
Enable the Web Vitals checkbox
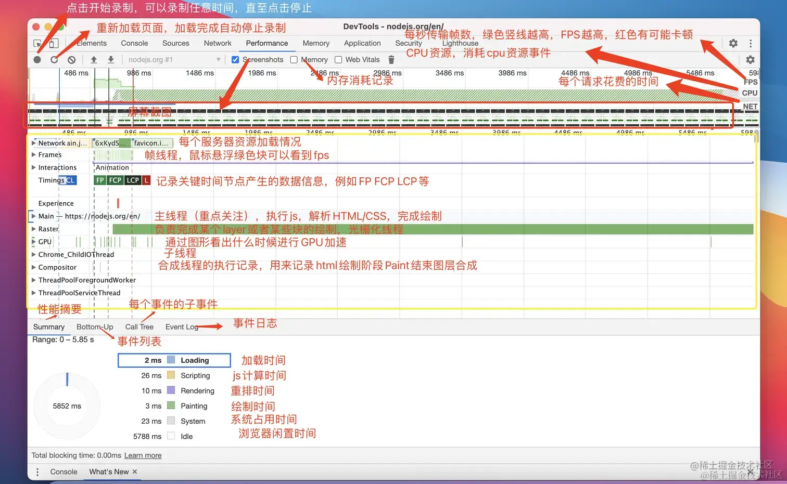(x=338, y=59)
